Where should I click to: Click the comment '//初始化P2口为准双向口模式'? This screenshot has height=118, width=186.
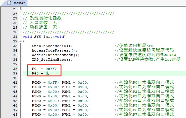(144, 92)
